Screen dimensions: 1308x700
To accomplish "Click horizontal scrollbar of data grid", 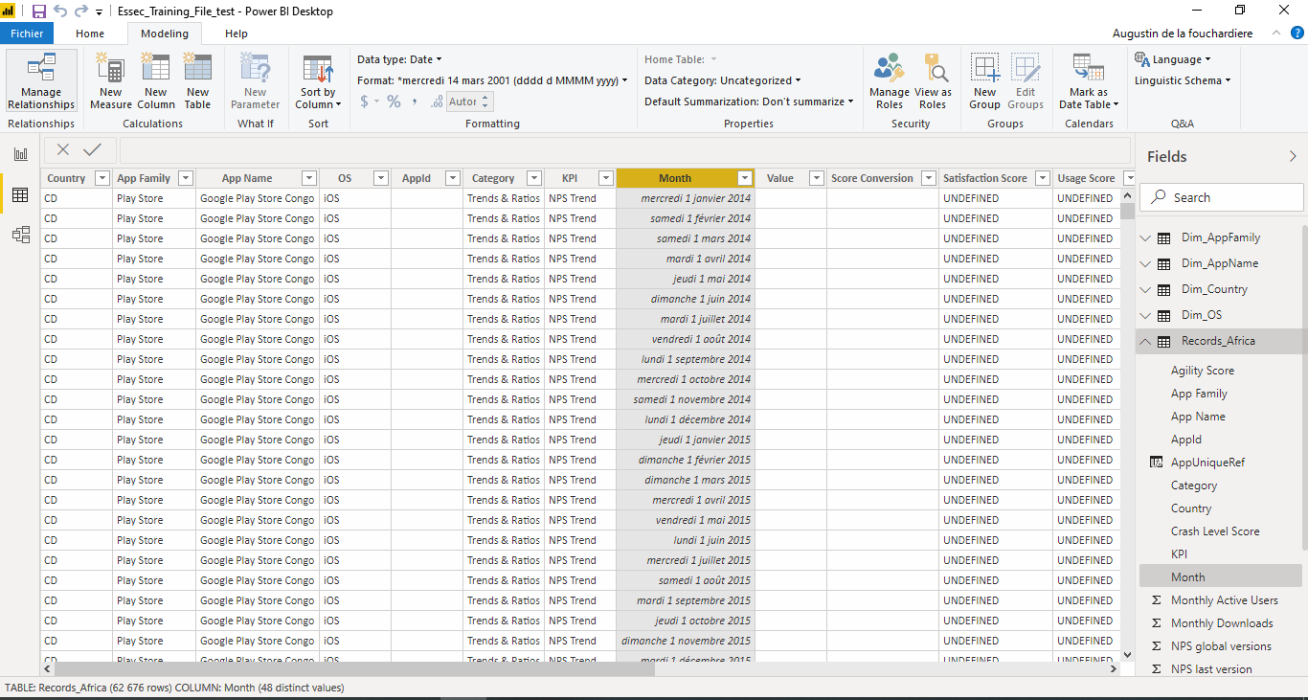I will coord(354,669).
